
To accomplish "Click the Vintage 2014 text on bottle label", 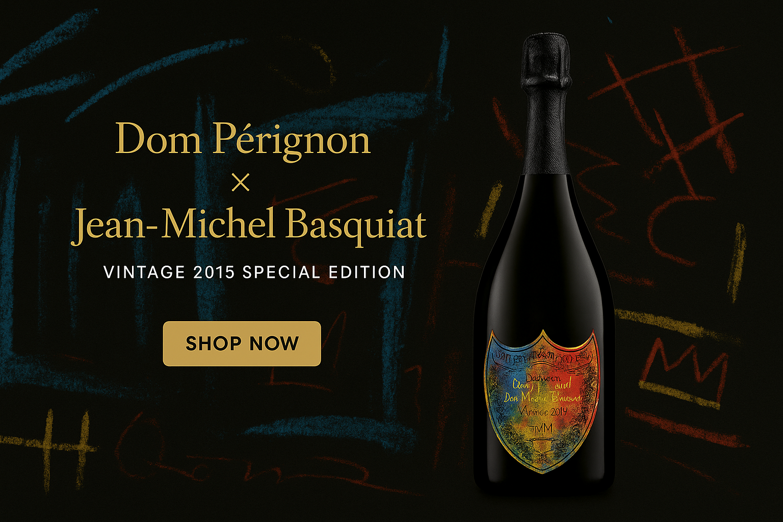I will tap(542, 411).
